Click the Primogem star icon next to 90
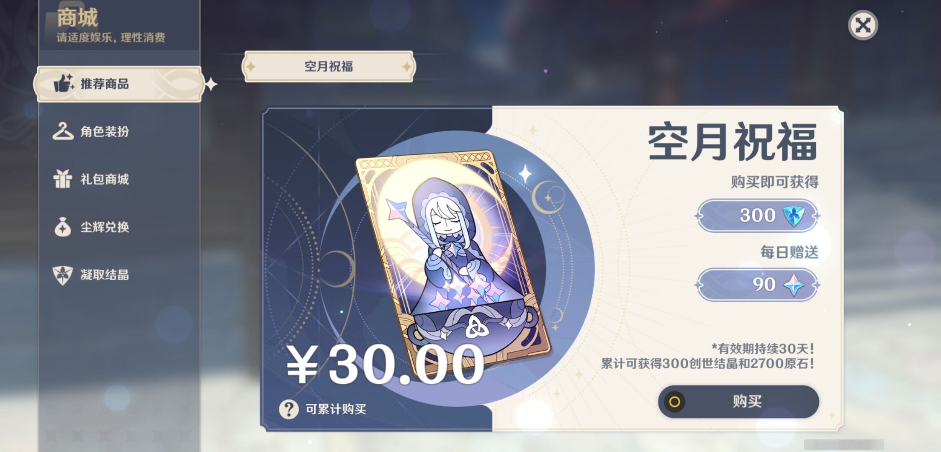This screenshot has width=941, height=452. [794, 285]
